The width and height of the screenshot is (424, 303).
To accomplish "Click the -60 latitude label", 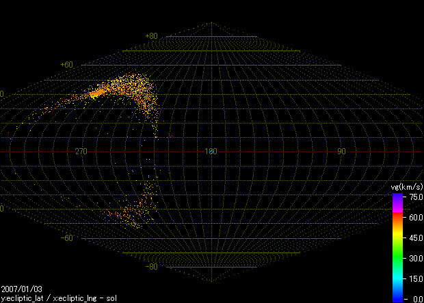I will (67, 238).
